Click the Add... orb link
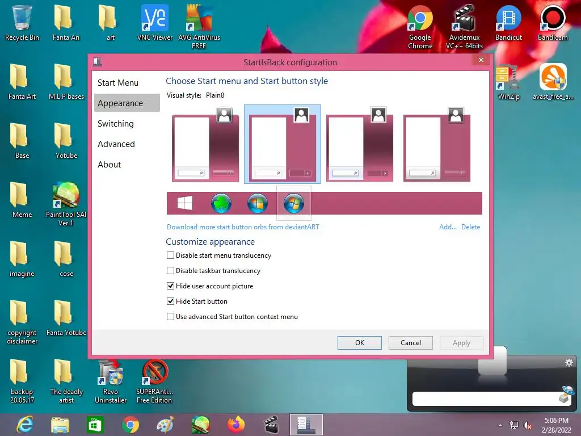The height and width of the screenshot is (436, 581). 448,227
